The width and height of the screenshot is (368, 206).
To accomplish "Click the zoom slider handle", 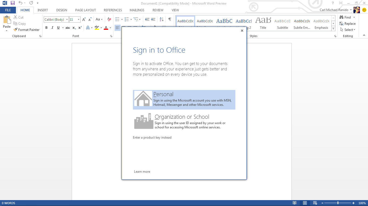I will (338, 203).
